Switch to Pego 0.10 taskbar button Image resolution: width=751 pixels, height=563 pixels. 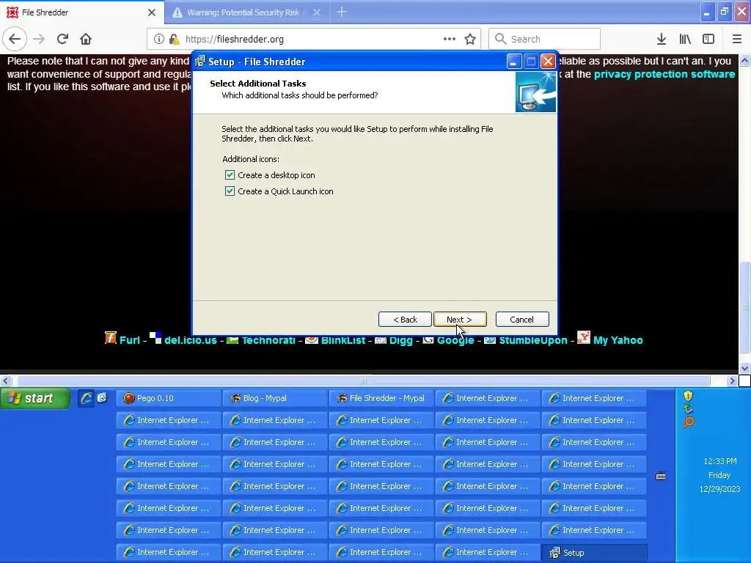[x=169, y=398]
